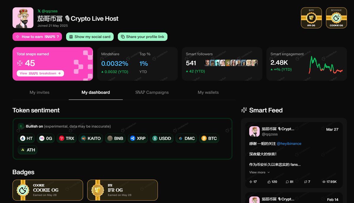Click How to earn SNAPS button
354x203 pixels.
coord(37,37)
